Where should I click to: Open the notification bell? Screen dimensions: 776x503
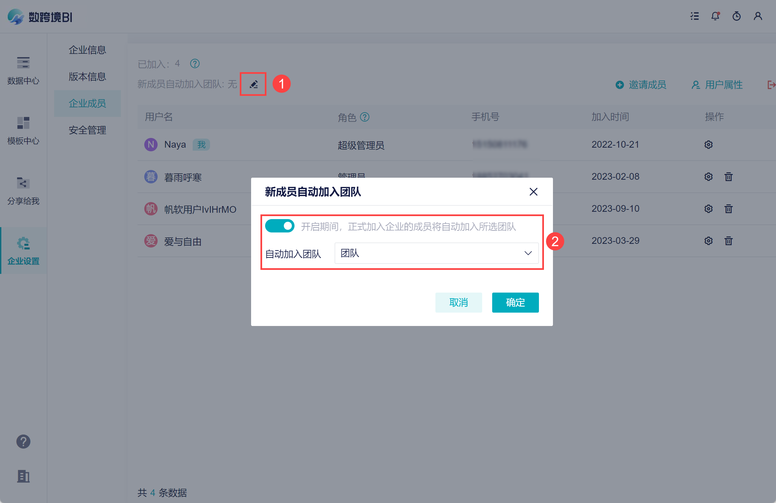coord(715,16)
